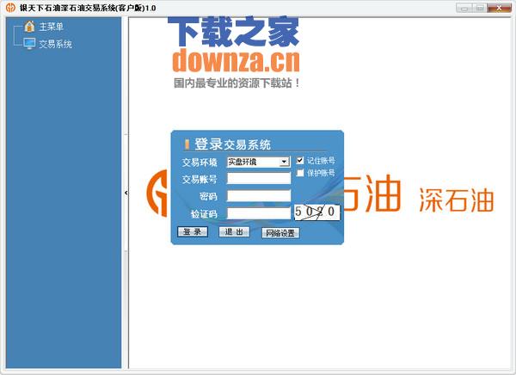The width and height of the screenshot is (516, 375).
Task: Uncheck the 记住账号 checkbox
Action: 299,160
